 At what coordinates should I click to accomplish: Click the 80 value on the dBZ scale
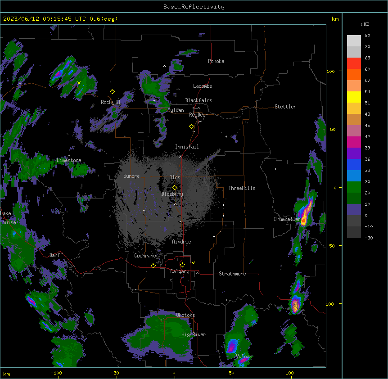[x=367, y=36]
